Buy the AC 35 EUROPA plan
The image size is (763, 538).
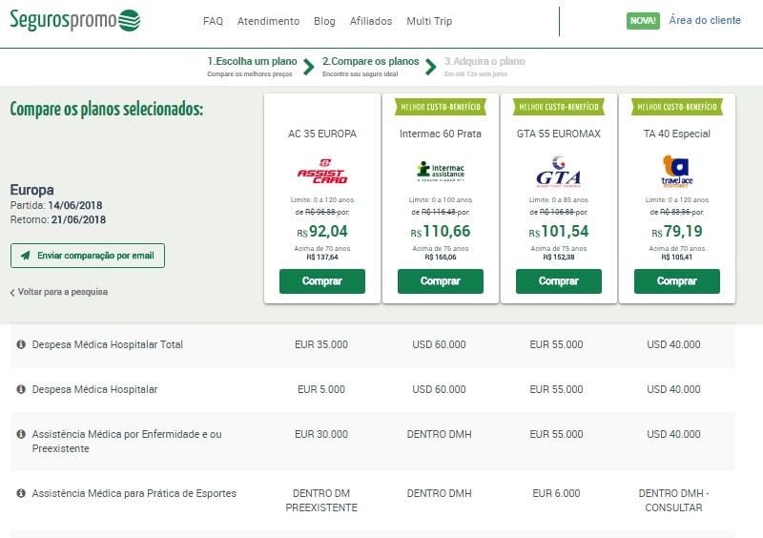322,281
